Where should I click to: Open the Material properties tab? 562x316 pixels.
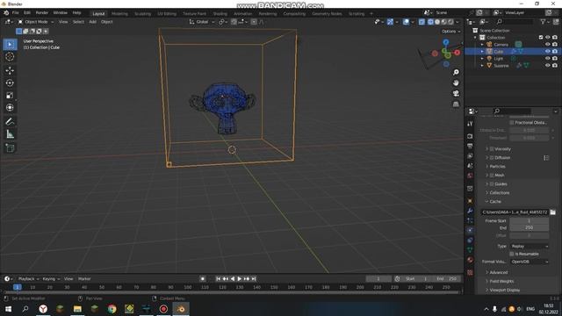point(470,260)
